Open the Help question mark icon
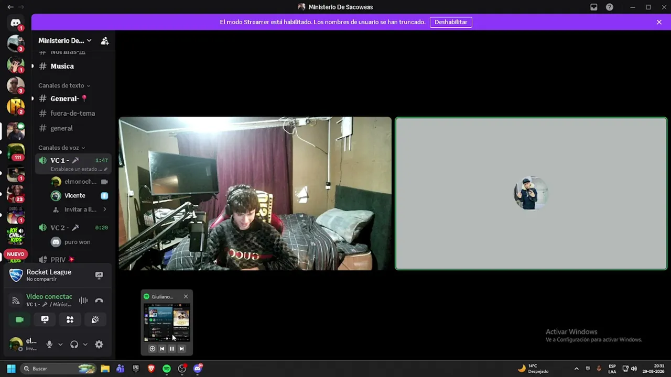The width and height of the screenshot is (671, 377). (610, 7)
